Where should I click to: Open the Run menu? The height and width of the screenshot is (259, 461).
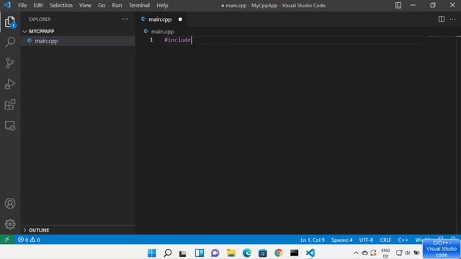coord(117,5)
